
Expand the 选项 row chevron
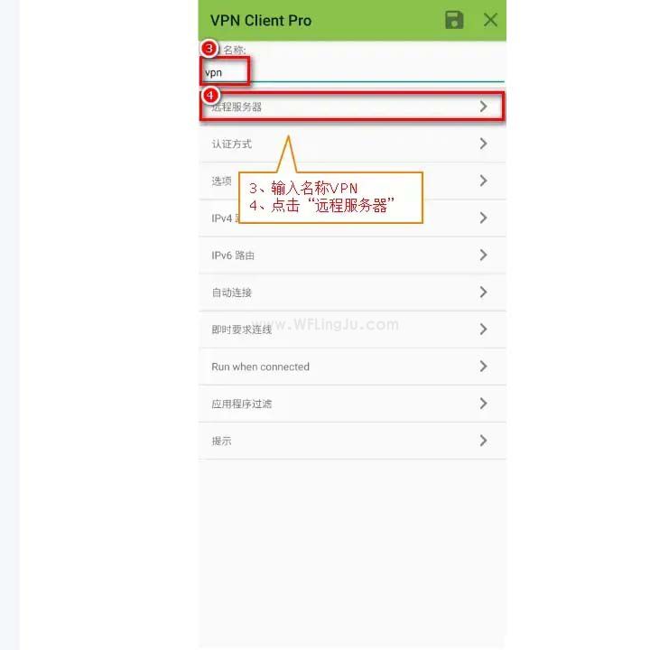483,181
